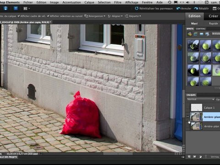Select first row first apple filter thumbnail

[x=193, y=45]
